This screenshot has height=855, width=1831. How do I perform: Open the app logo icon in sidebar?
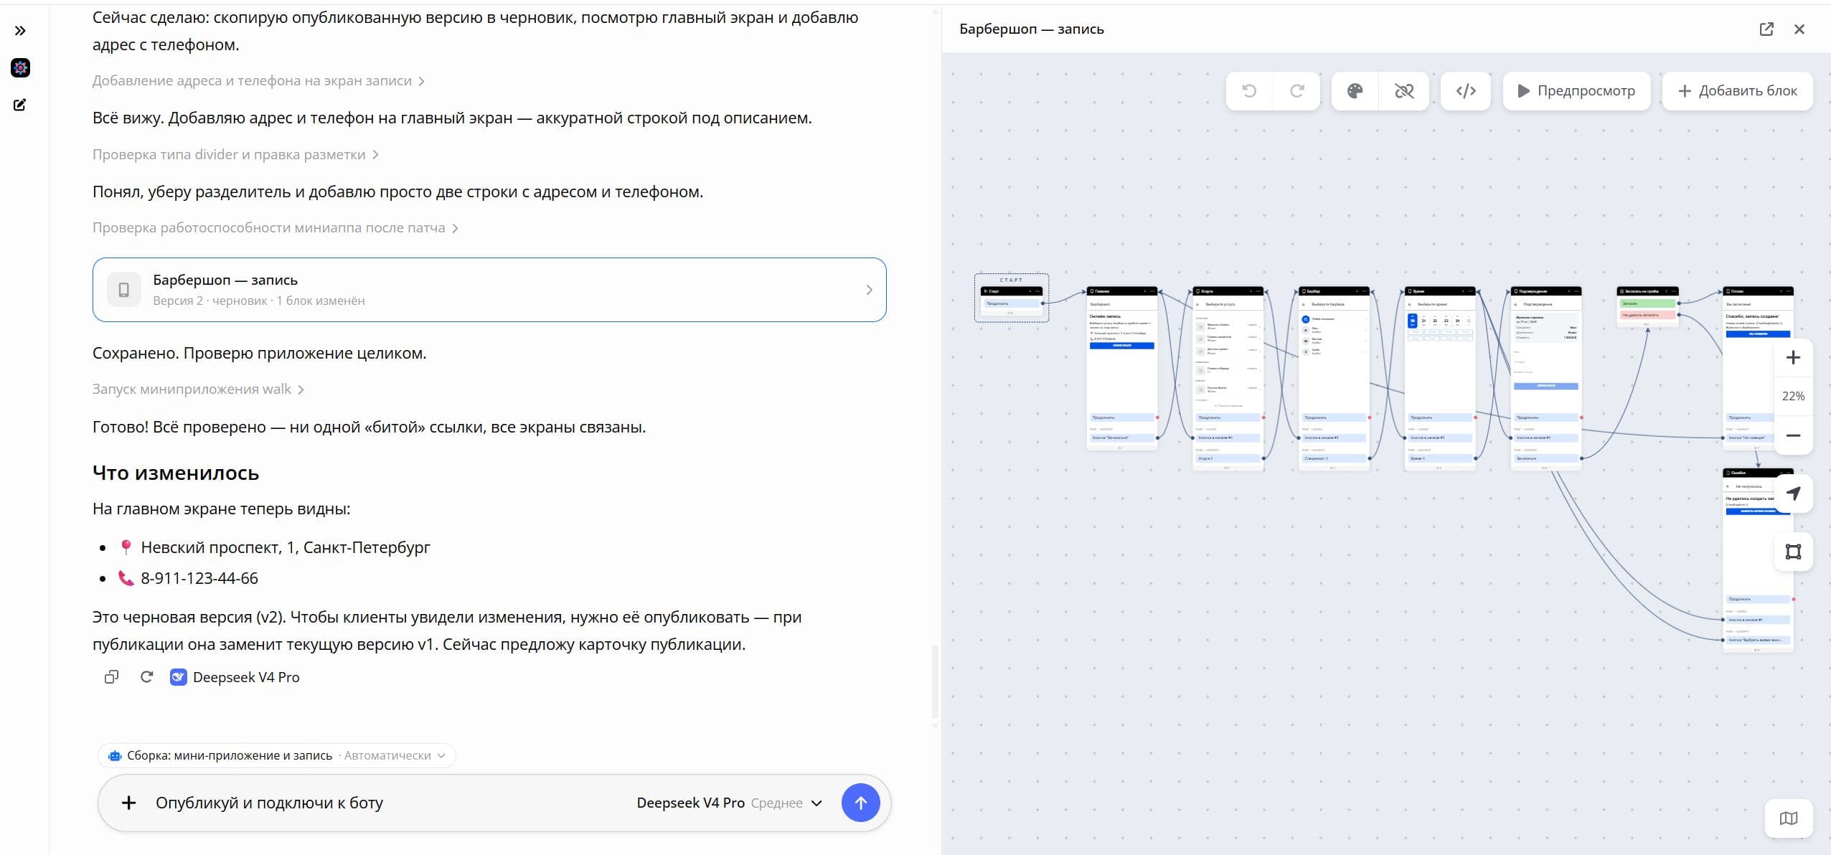point(20,68)
